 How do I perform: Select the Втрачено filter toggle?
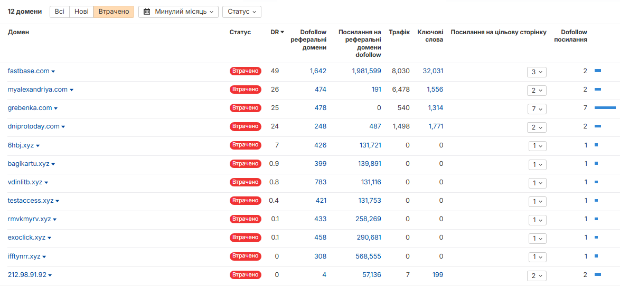coord(114,12)
